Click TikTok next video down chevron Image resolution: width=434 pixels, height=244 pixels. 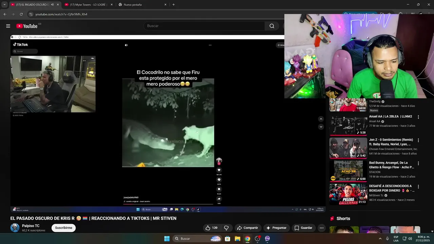[321, 127]
